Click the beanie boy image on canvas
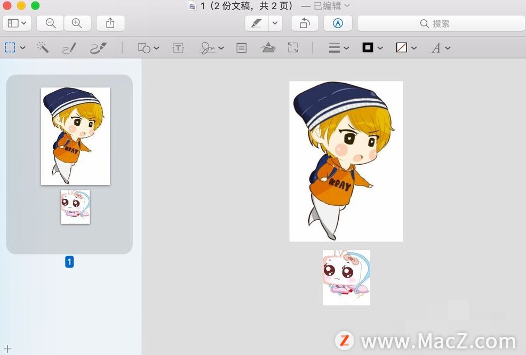 346,161
